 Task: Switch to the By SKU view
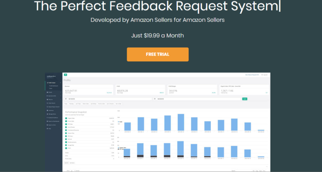[x=66, y=163]
